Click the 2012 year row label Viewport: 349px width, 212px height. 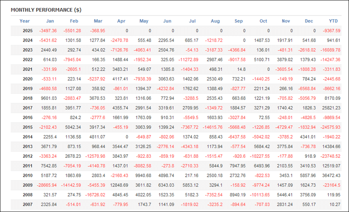click(28, 156)
